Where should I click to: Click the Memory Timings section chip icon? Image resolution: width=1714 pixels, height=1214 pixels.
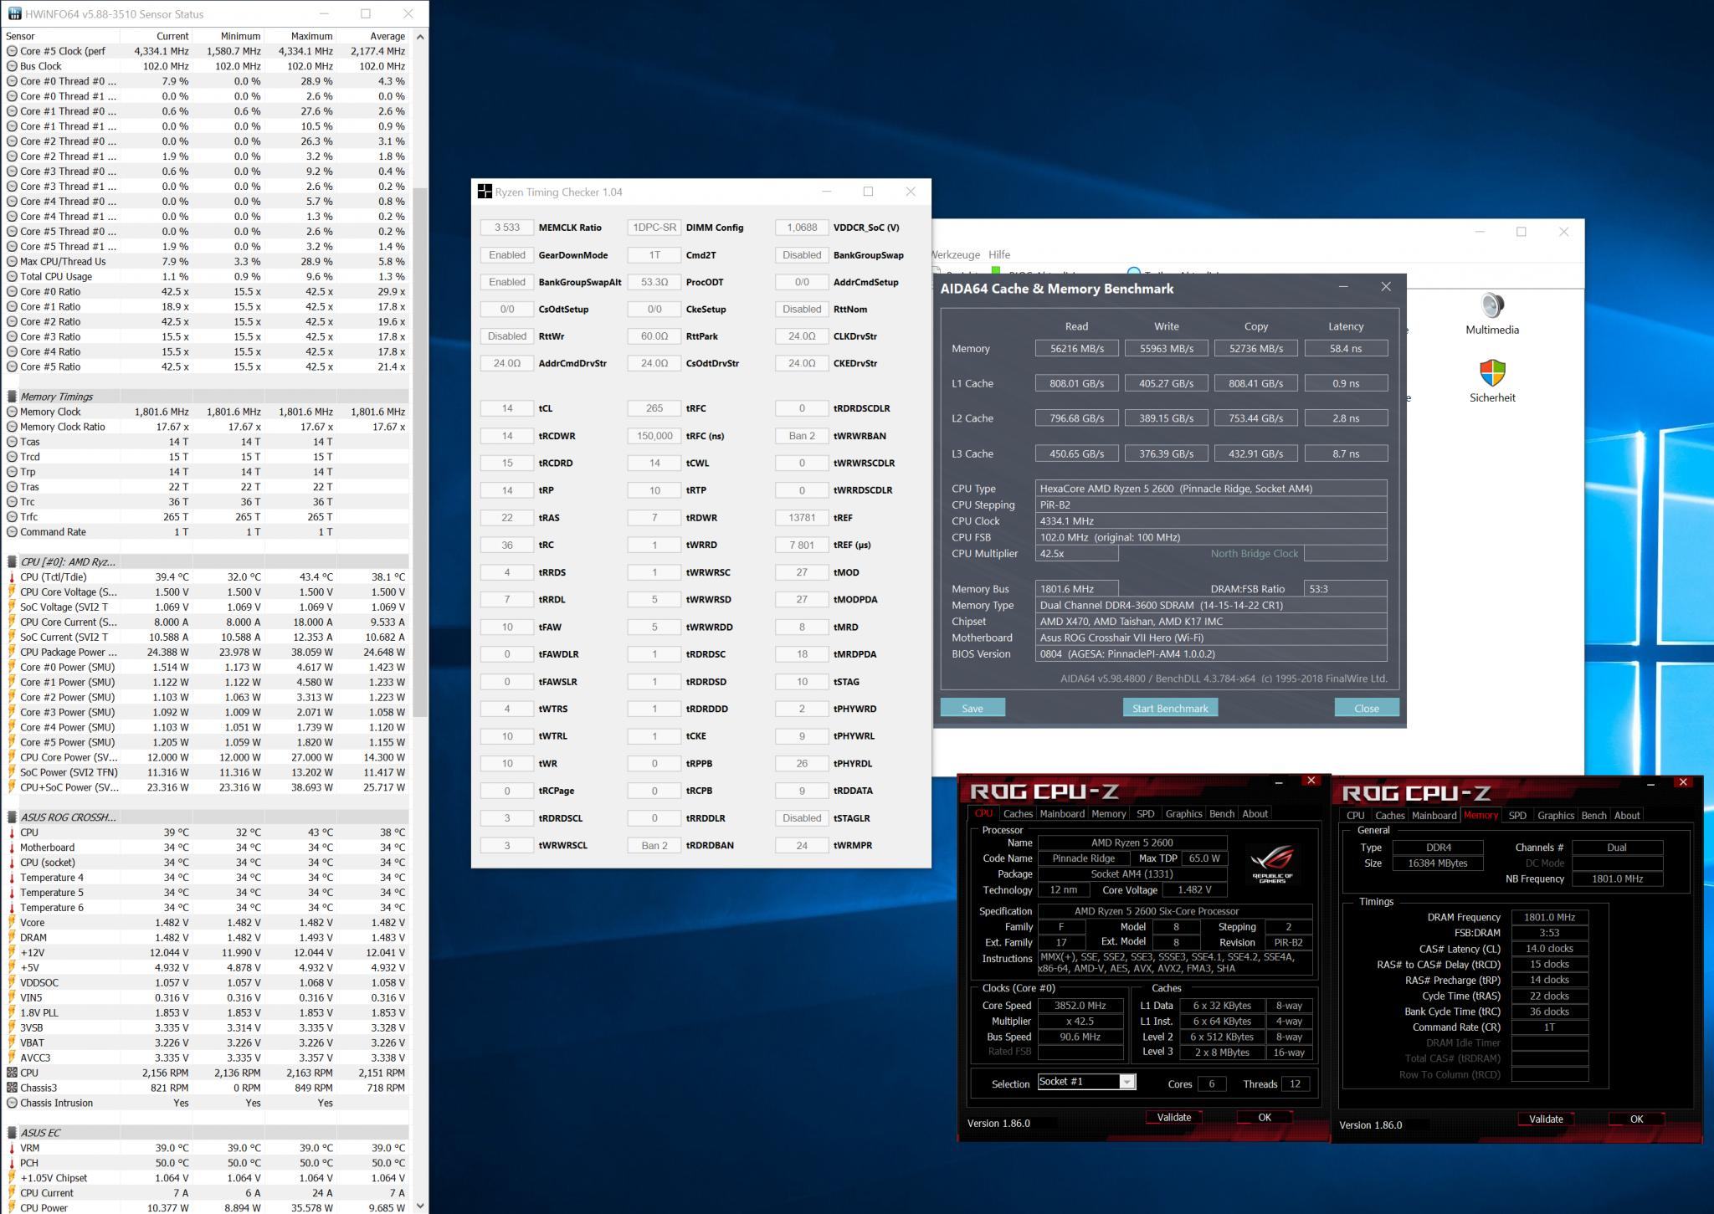[12, 397]
